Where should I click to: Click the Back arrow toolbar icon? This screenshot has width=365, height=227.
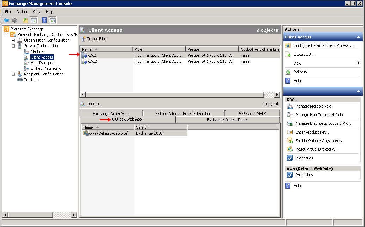coord(6,20)
